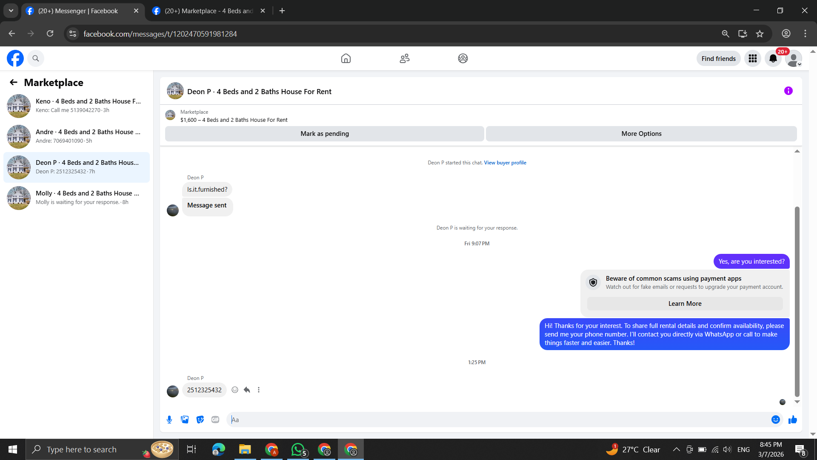Open volume control in system tray
The image size is (817, 460).
(727, 449)
